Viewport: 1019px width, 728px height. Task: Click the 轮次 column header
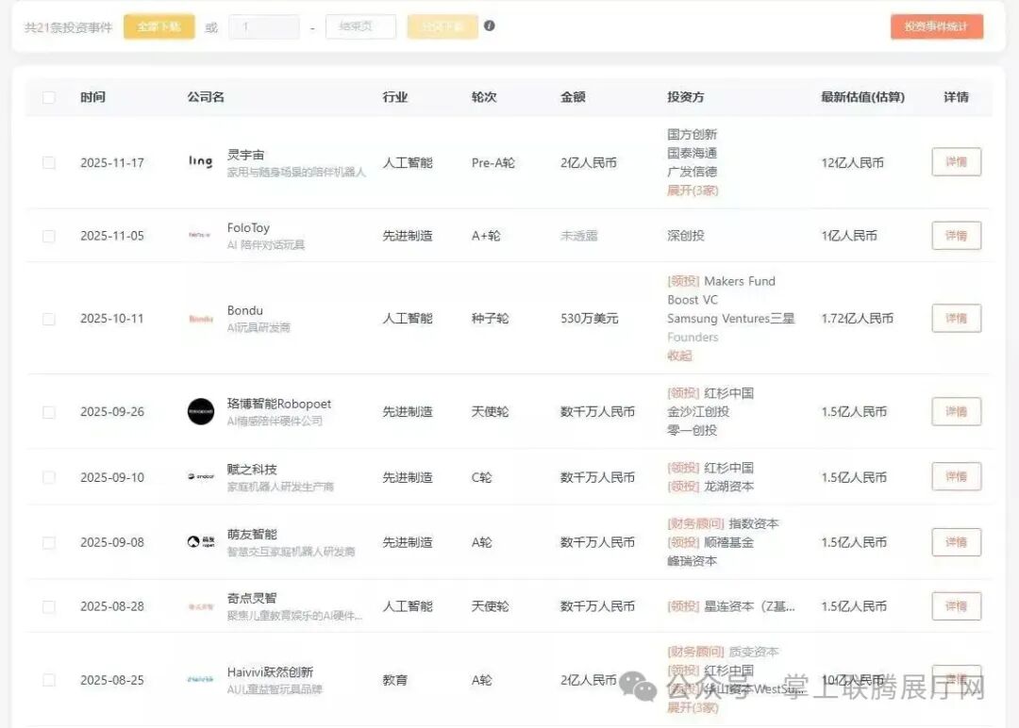pyautogui.click(x=484, y=97)
